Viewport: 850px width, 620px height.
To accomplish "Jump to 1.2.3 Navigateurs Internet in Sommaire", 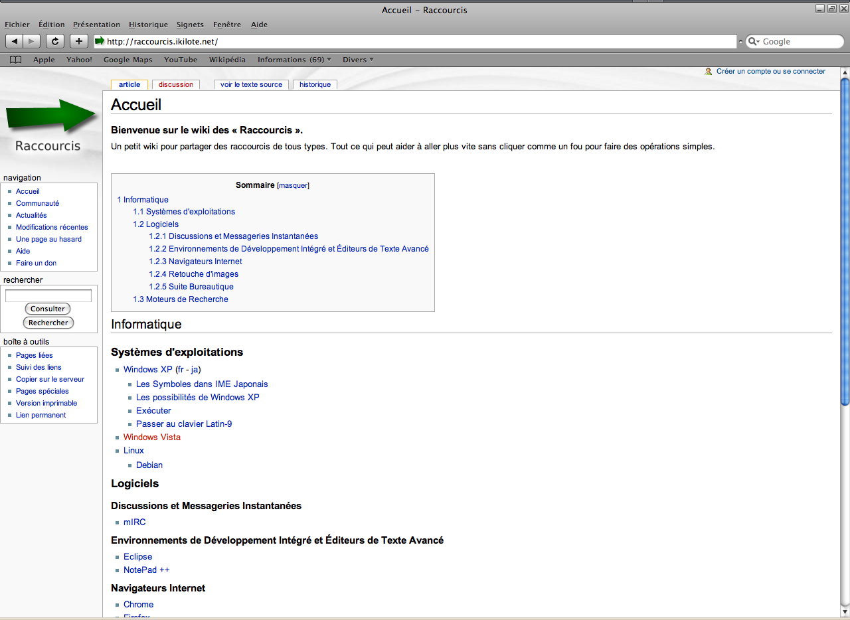I will 195,262.
